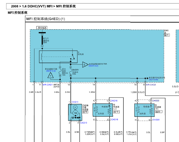This screenshot has width=179, height=142.
Task: Click the lower CAG22 connector link
Action: point(156,120)
